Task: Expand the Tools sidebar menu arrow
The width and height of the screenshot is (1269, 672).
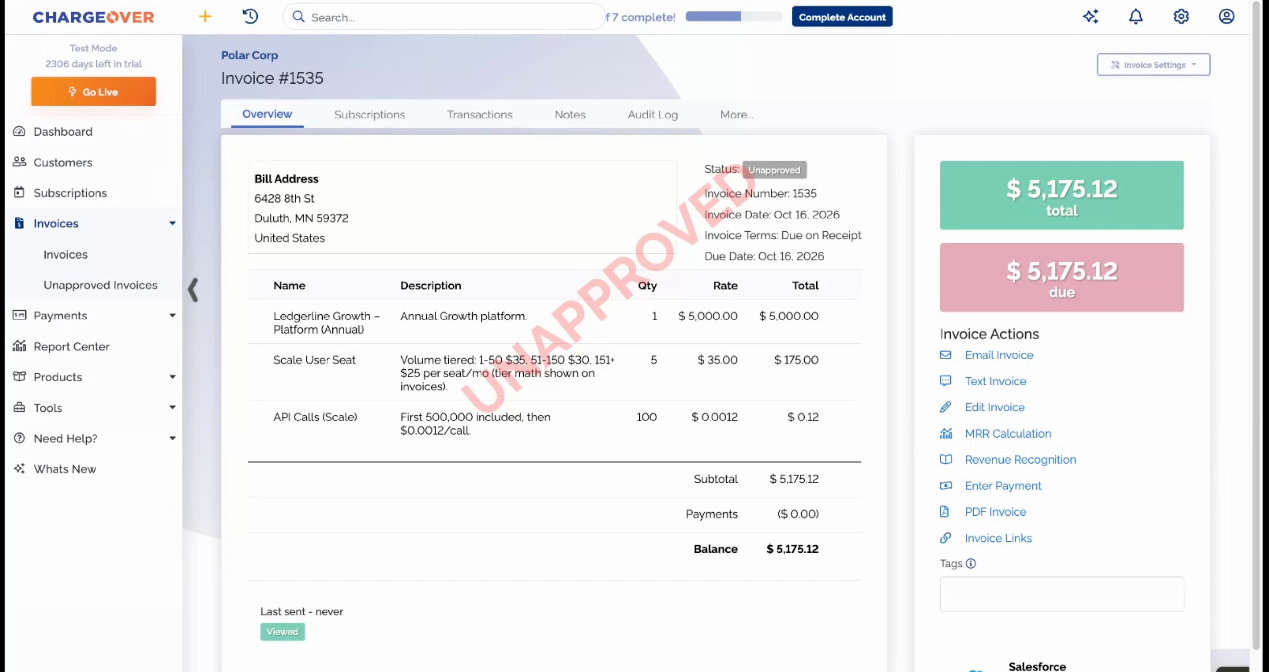Action: 173,407
